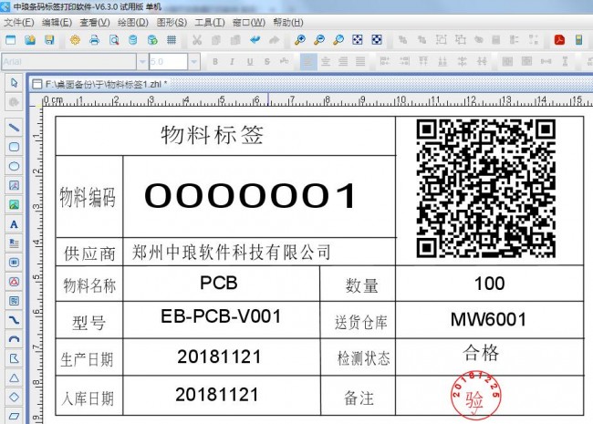This screenshot has width=593, height=424.
Task: Click the red PDF export icon
Action: (559, 40)
